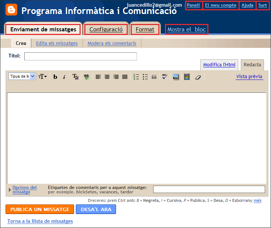Insert a hyperlink using the link icon
Image resolution: width=271 pixels, height=228 pixels.
87,77
